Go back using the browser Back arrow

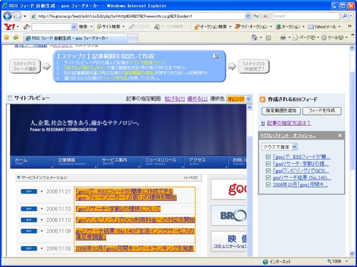[7, 16]
